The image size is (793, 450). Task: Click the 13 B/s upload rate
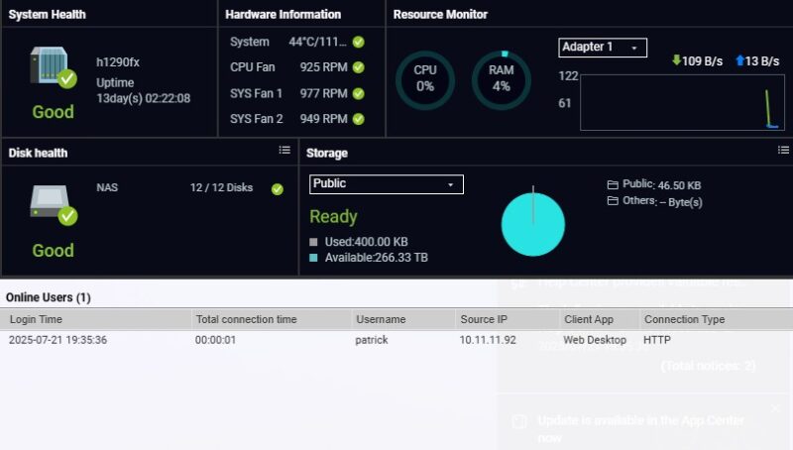click(x=762, y=61)
